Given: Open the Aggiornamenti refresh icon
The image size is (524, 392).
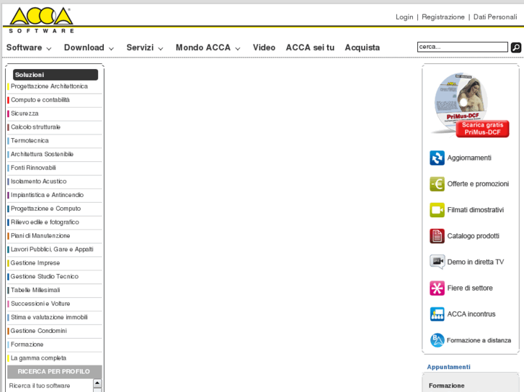Looking at the screenshot, I should (x=437, y=158).
